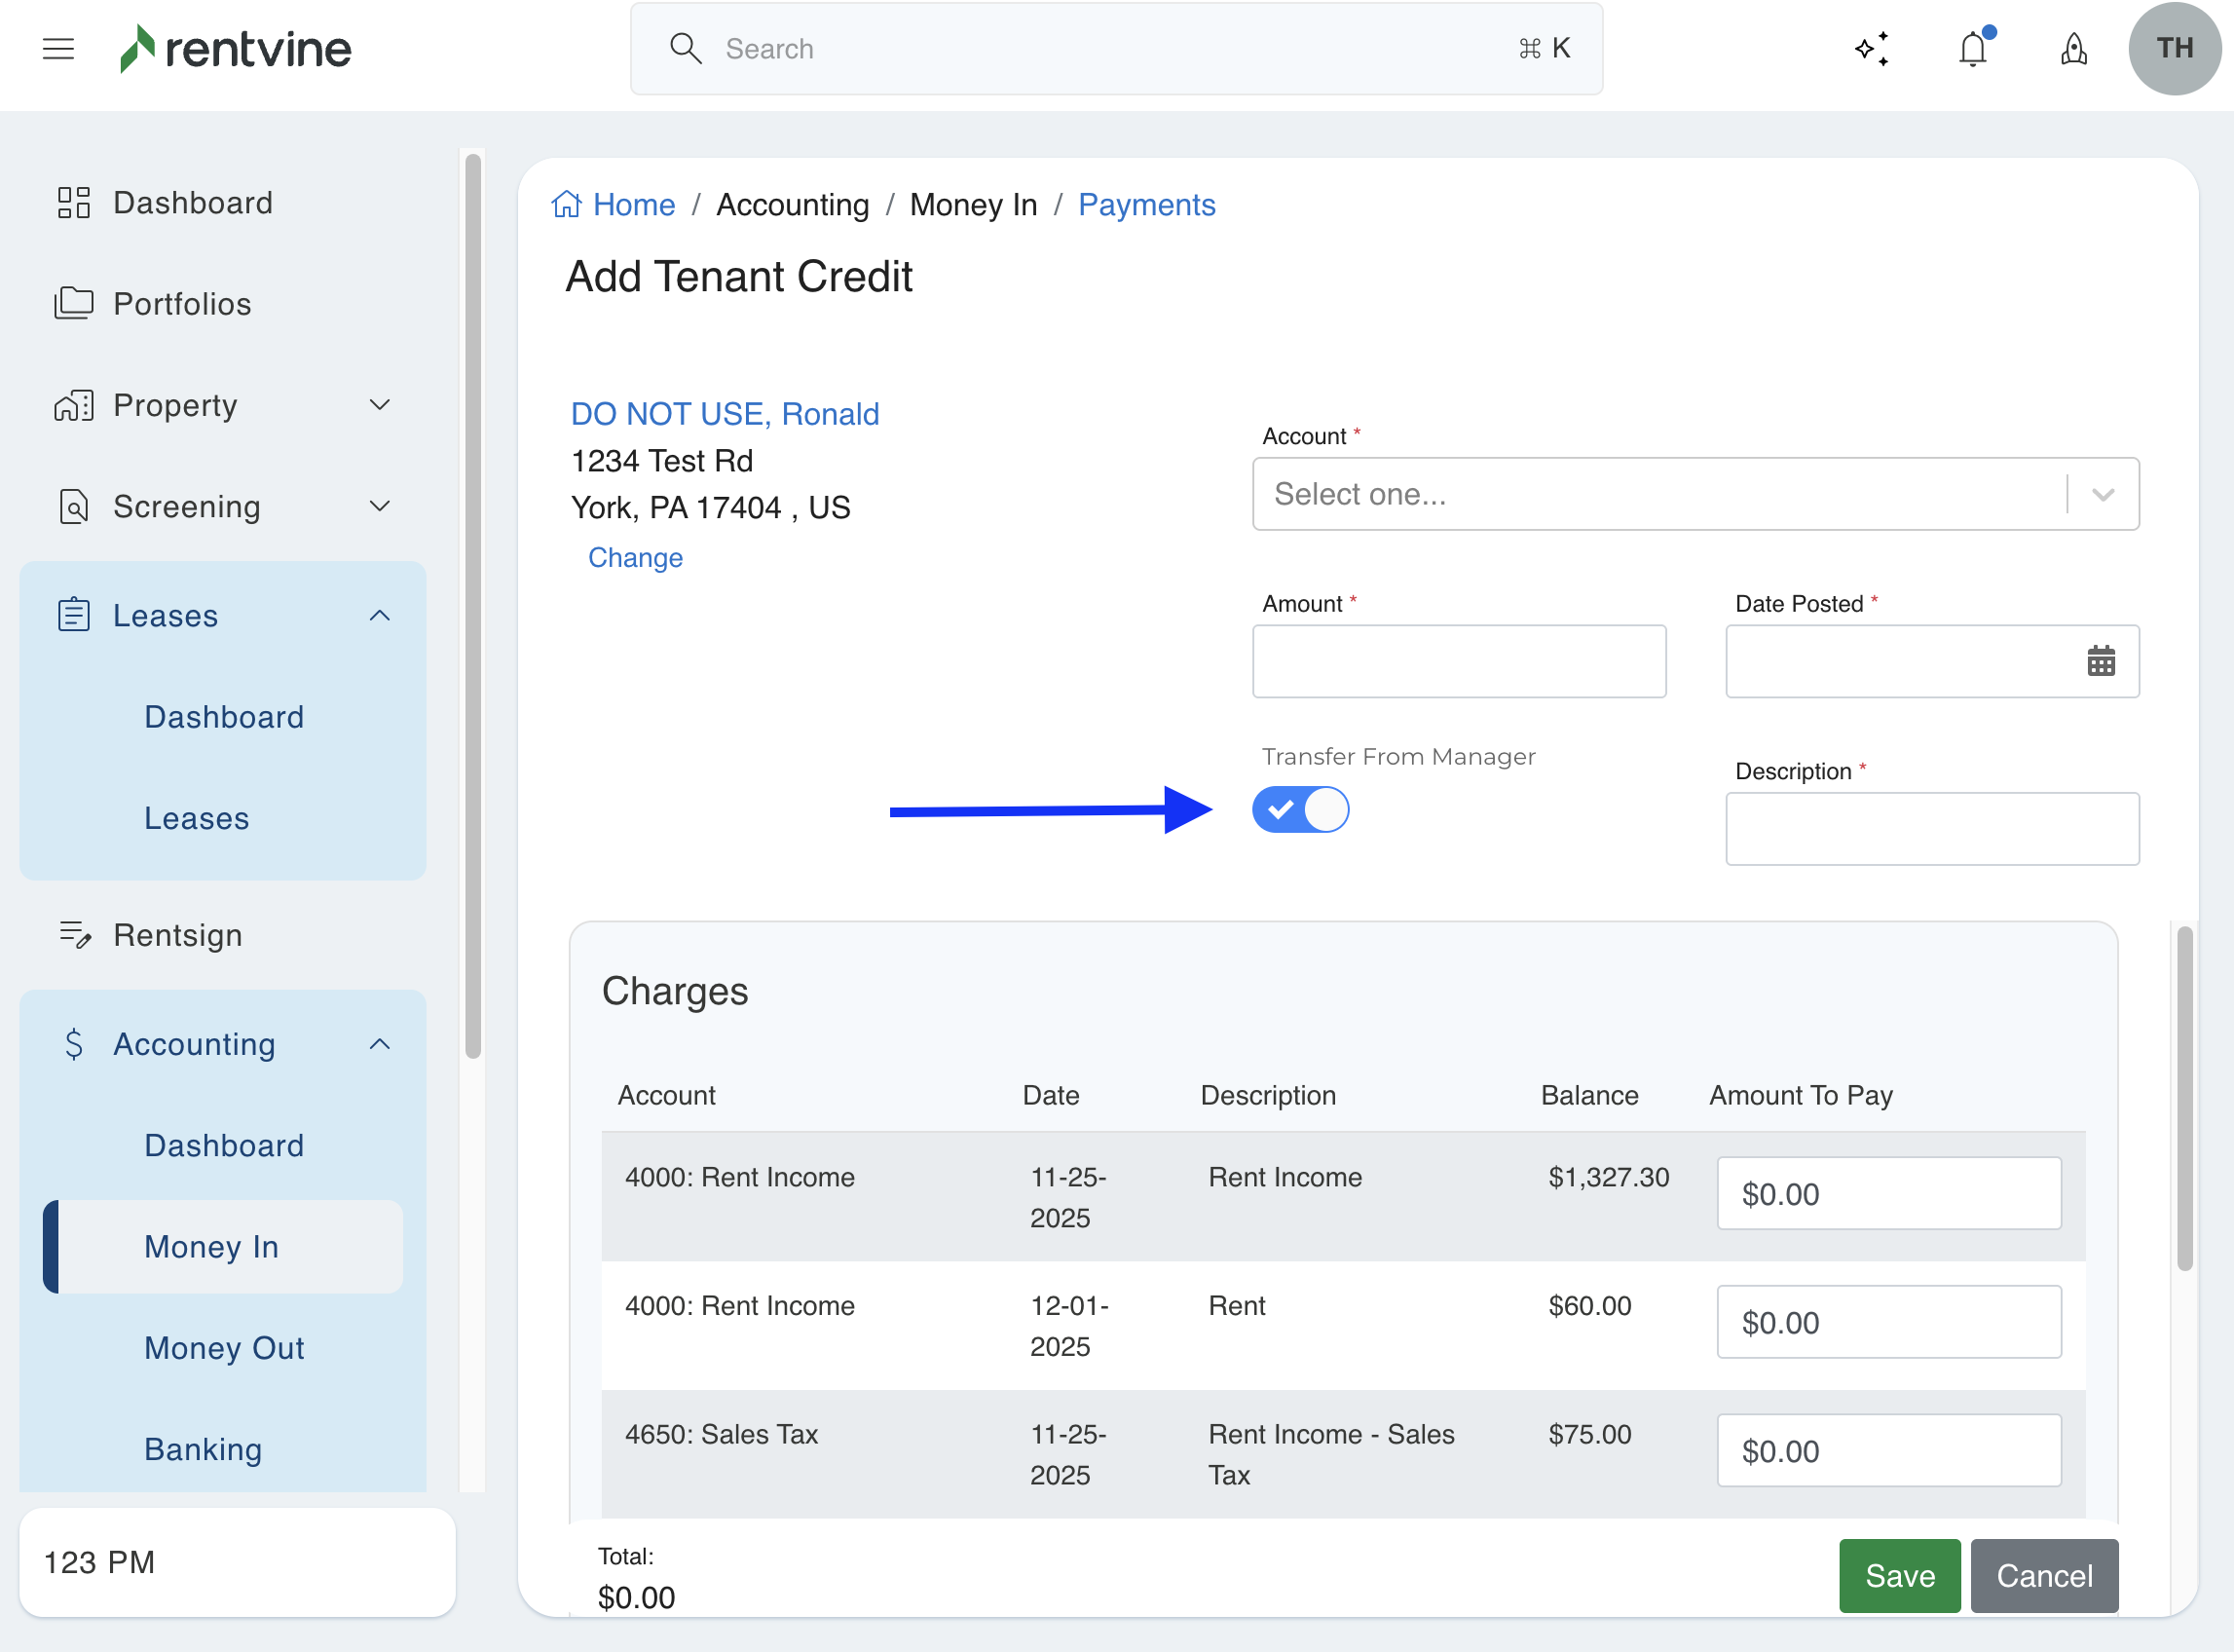Click the AI sparkle icon
The height and width of the screenshot is (1652, 2234).
(1872, 48)
